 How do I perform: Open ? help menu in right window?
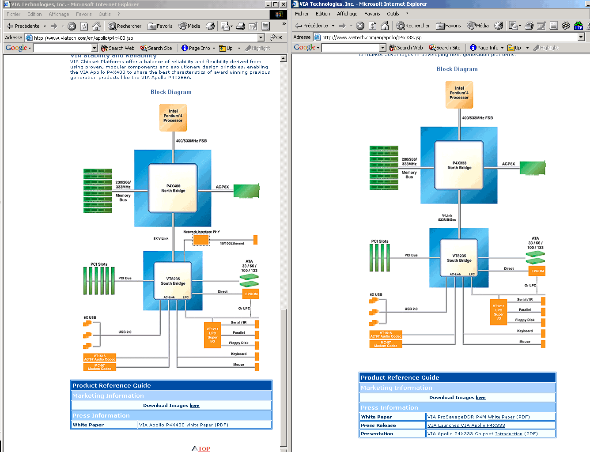point(407,14)
